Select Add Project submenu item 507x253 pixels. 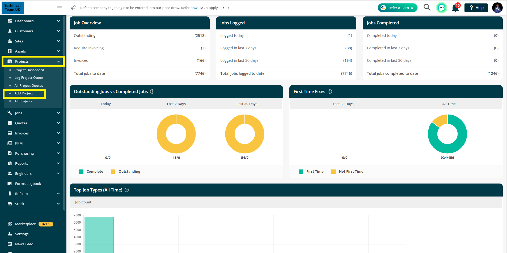click(x=24, y=93)
